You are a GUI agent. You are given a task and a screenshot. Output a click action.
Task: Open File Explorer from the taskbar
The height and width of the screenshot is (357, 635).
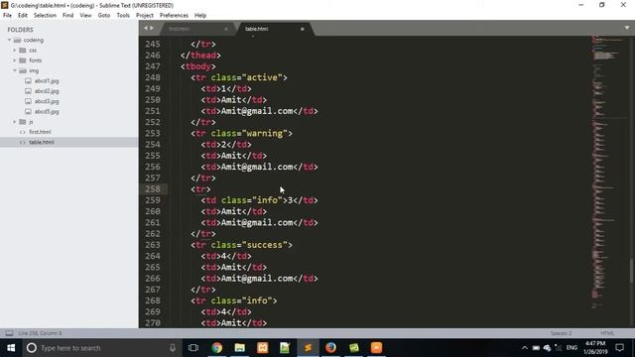(x=240, y=348)
